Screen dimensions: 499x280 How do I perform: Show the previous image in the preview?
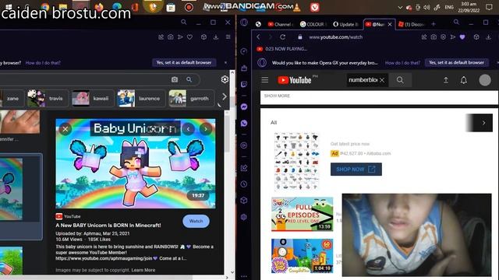pos(189,129)
